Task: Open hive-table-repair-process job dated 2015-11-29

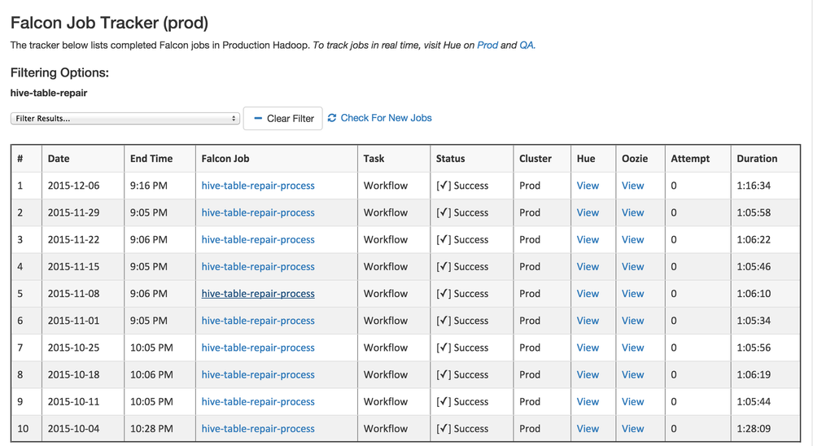Action: (x=258, y=212)
